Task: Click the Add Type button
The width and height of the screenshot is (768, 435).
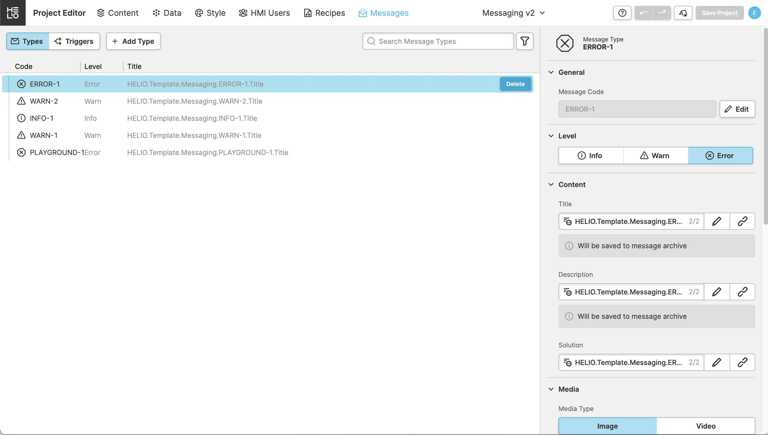Action: click(x=133, y=41)
